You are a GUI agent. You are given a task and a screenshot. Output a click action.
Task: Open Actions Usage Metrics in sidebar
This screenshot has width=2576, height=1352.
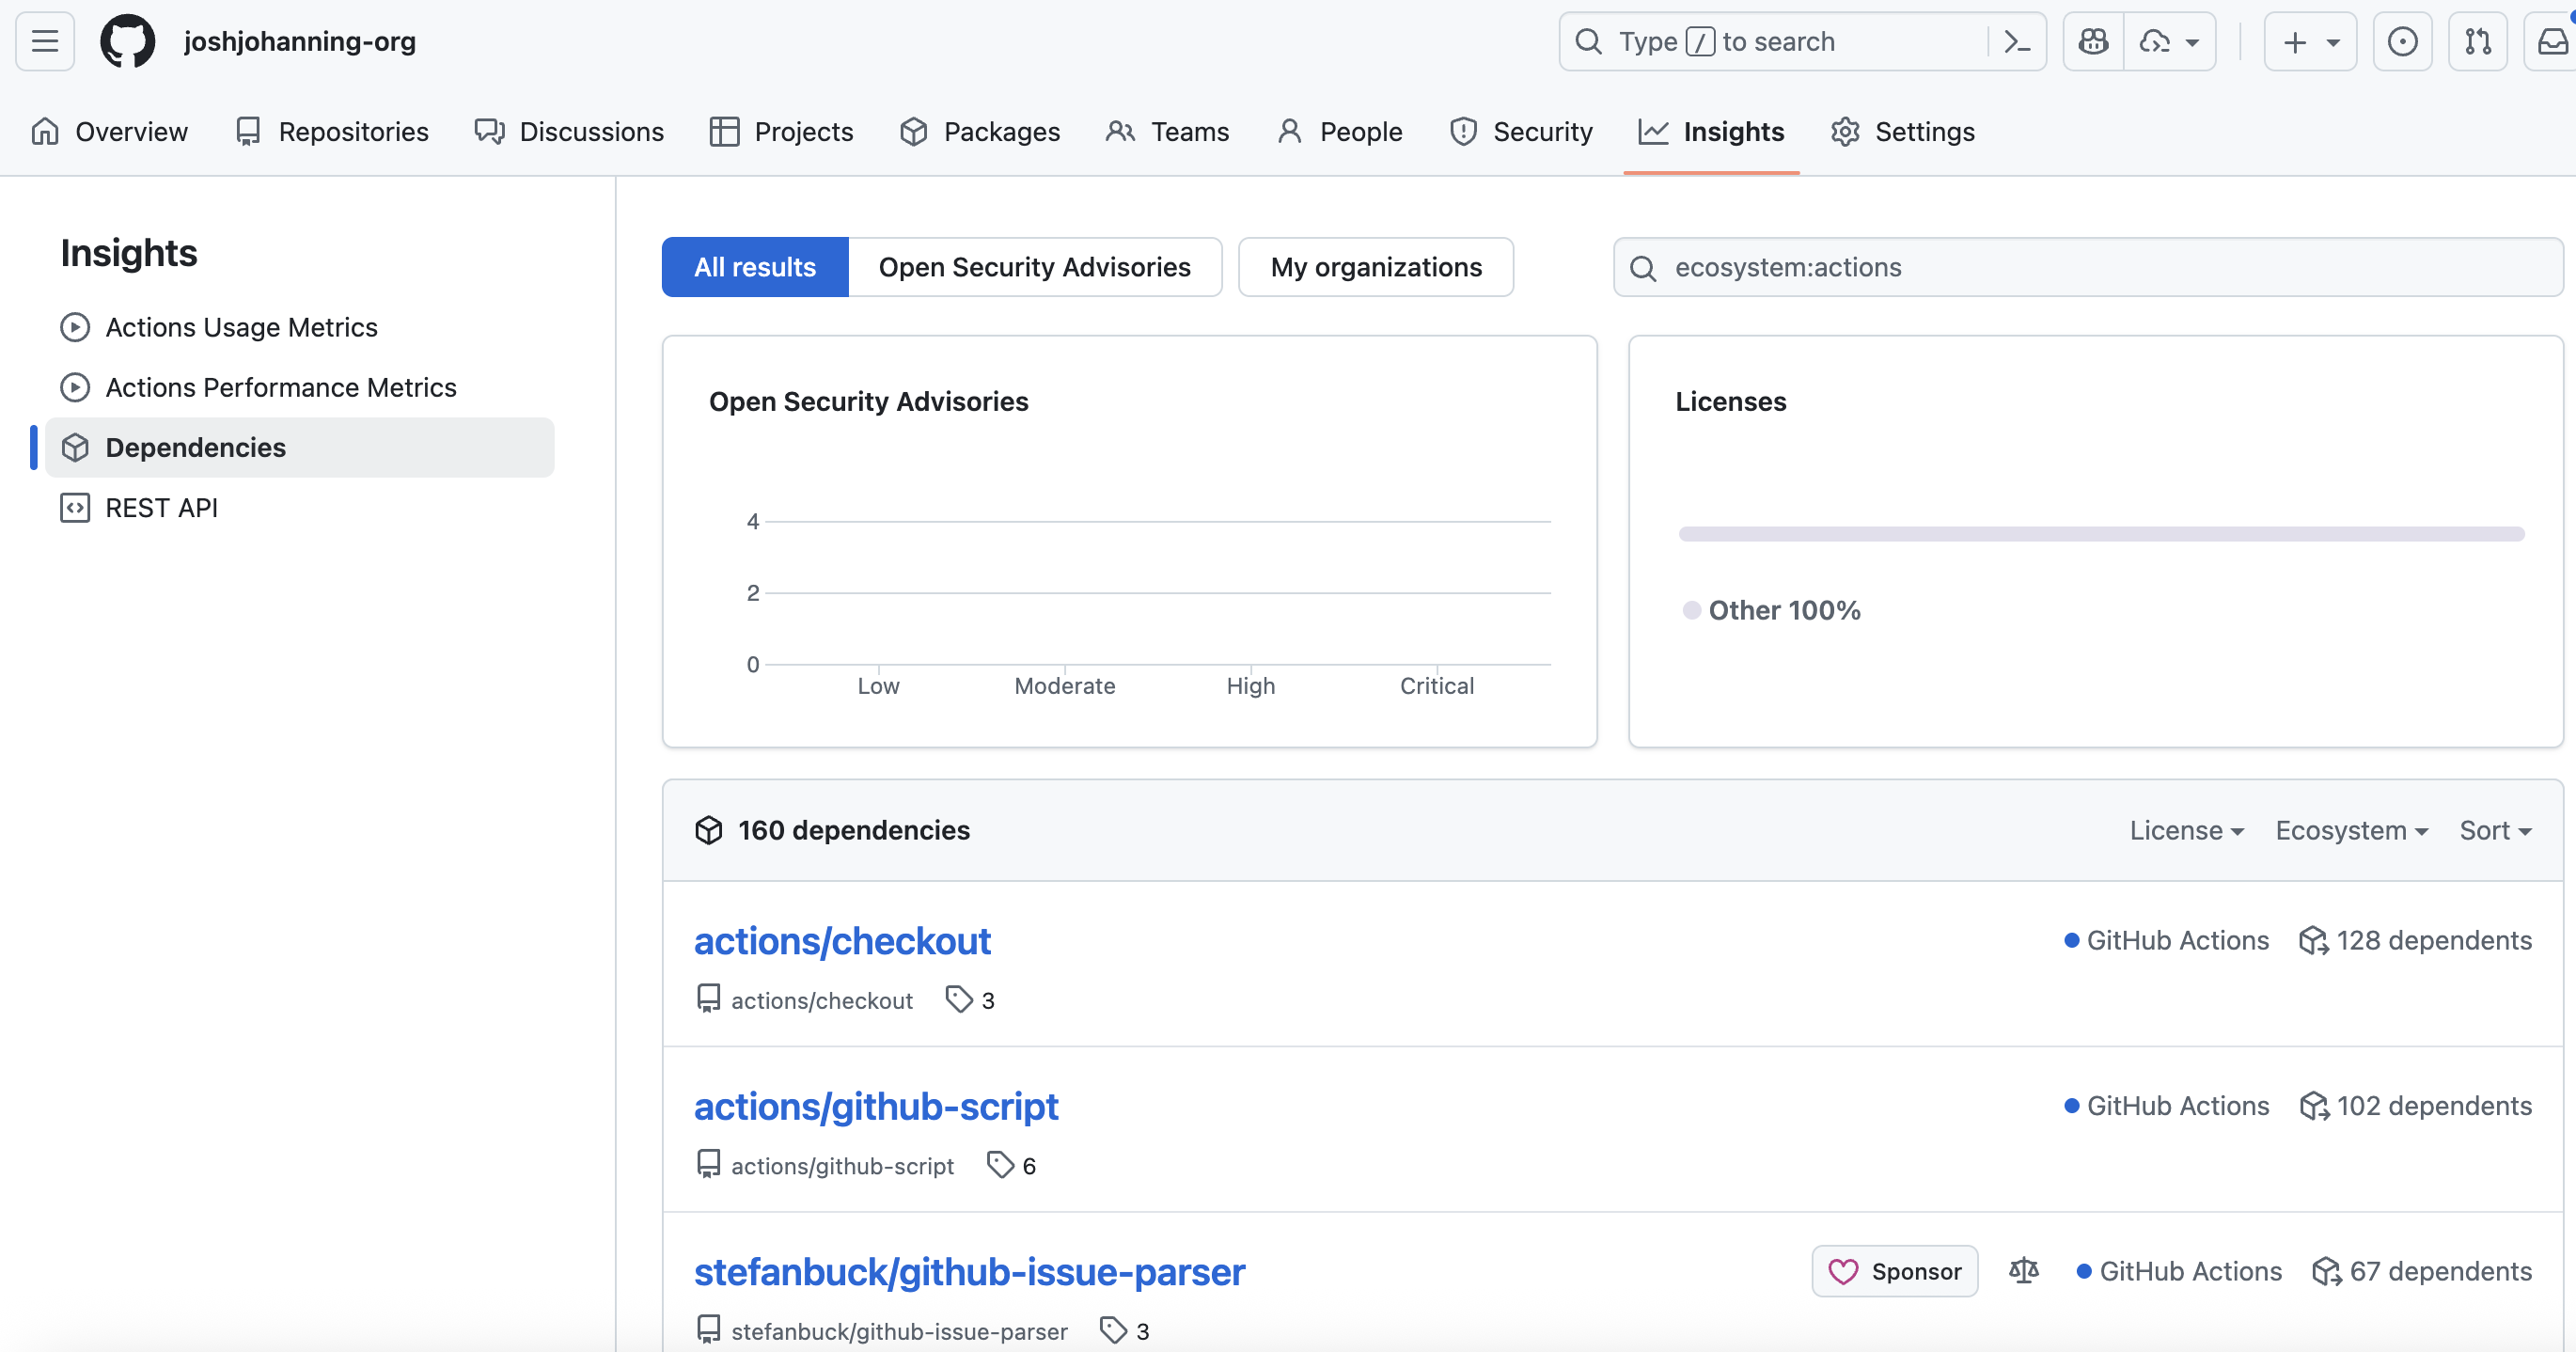click(x=300, y=327)
